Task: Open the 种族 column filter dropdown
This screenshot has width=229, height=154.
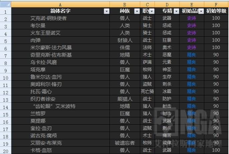Action: point(137,11)
